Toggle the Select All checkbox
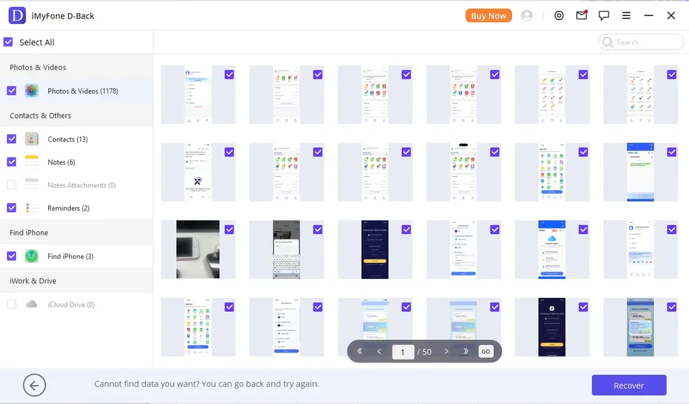689x404 pixels. [x=8, y=42]
